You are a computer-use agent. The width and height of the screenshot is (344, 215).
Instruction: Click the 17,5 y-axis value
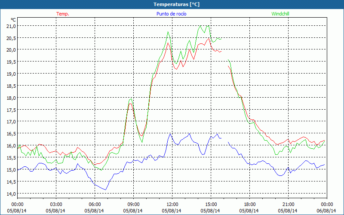pyautogui.click(x=11, y=110)
